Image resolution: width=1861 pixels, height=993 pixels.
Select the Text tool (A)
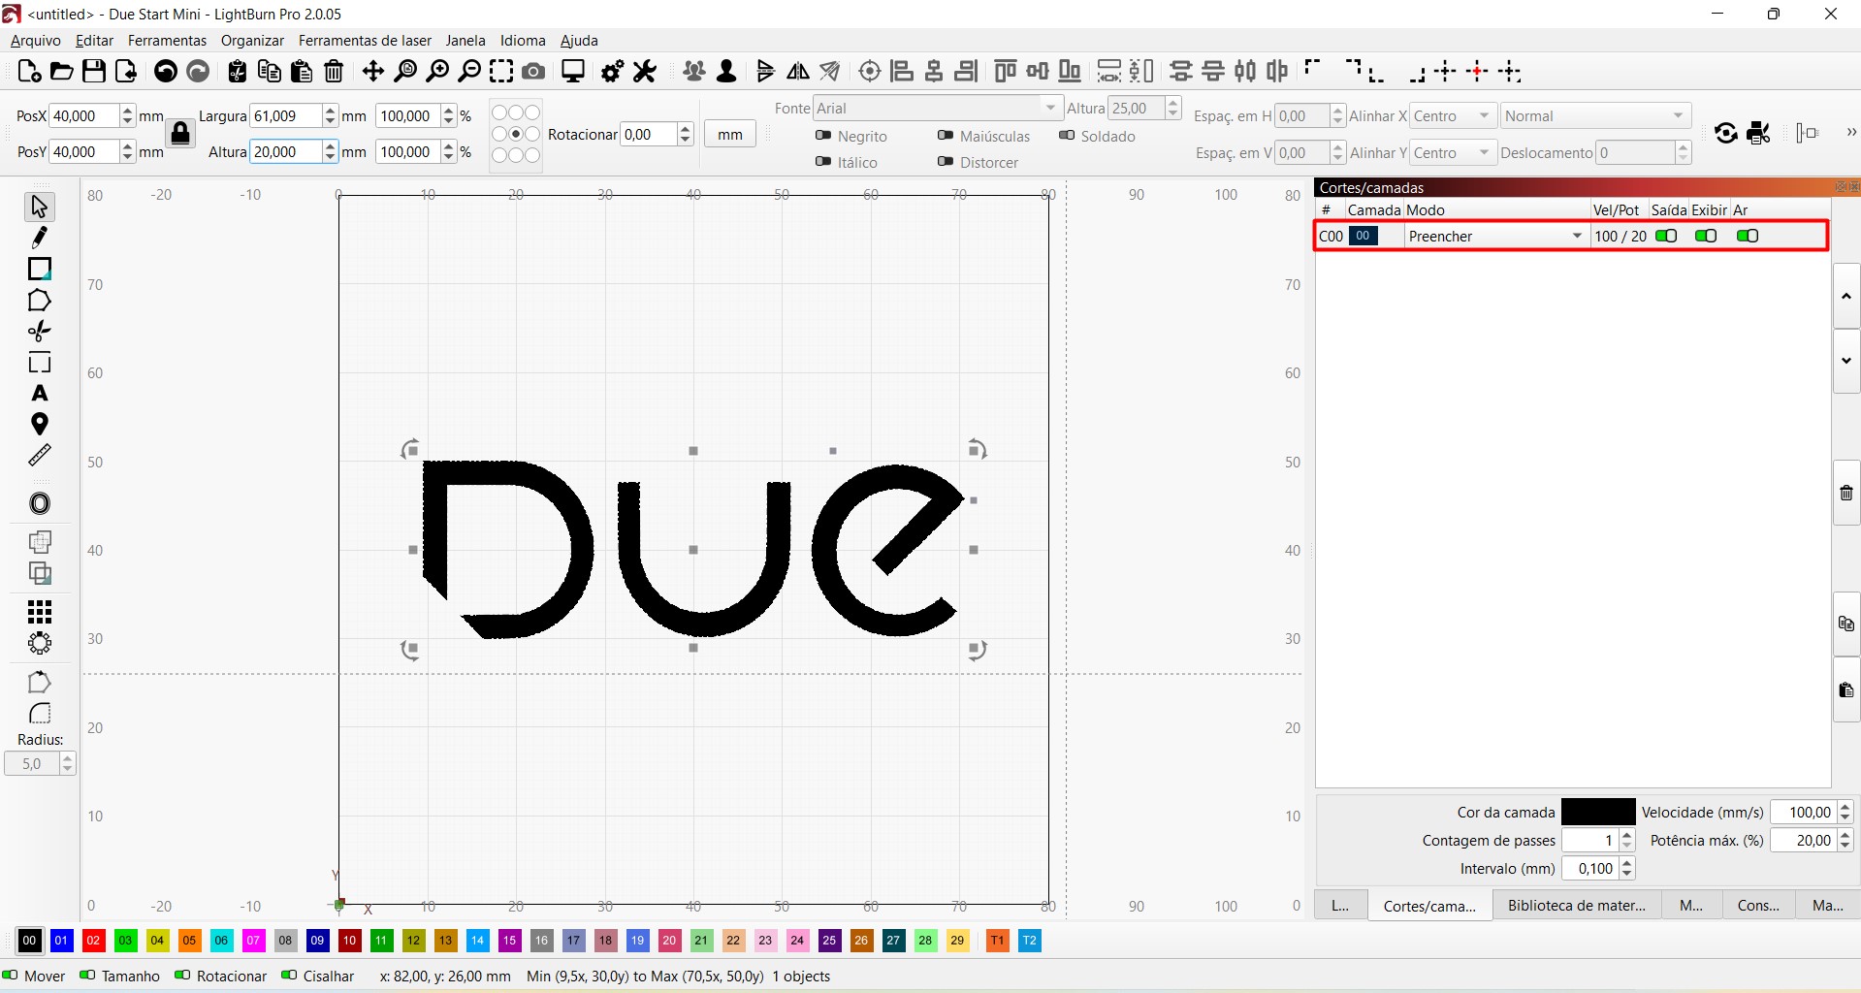(x=40, y=393)
